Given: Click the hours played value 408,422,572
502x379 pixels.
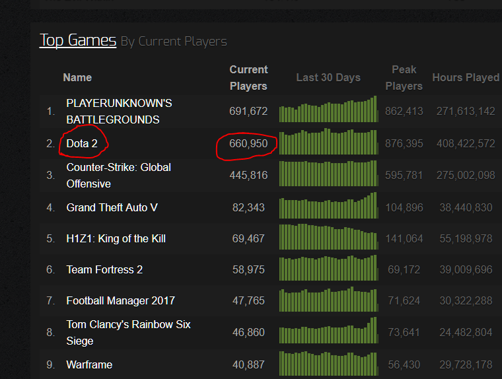Looking at the screenshot, I should [x=466, y=143].
